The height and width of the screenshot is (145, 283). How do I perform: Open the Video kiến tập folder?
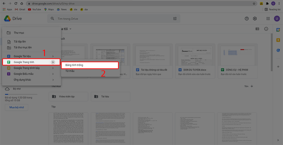[x=68, y=97]
